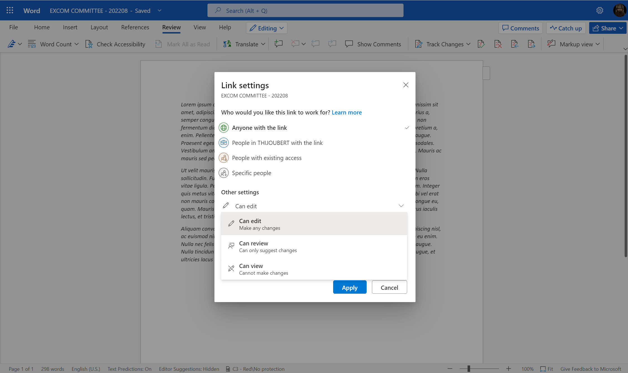Open the Review tab in ribbon
Viewport: 628px width, 373px height.
171,27
